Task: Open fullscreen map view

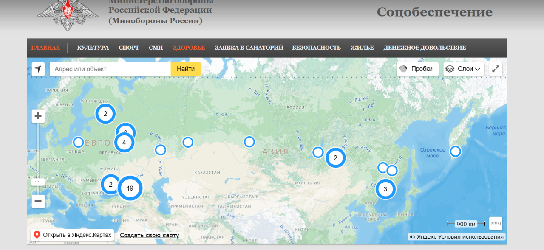Action: [x=496, y=69]
